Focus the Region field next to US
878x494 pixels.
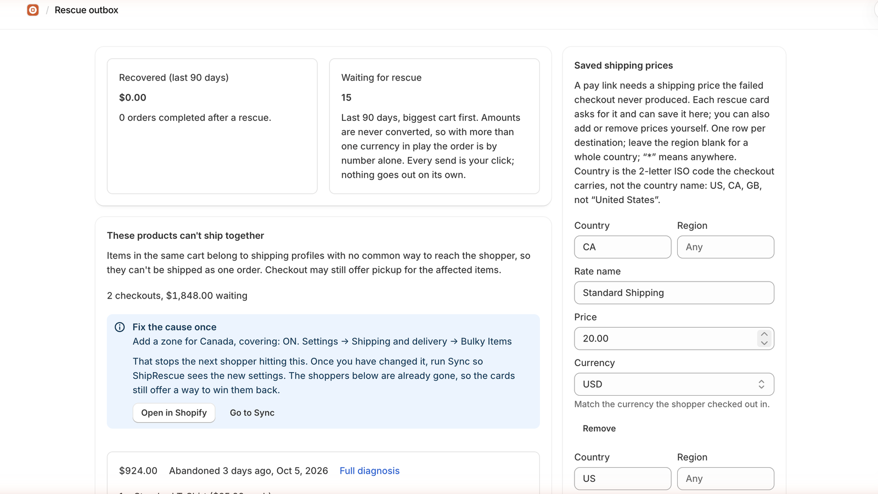pos(725,479)
